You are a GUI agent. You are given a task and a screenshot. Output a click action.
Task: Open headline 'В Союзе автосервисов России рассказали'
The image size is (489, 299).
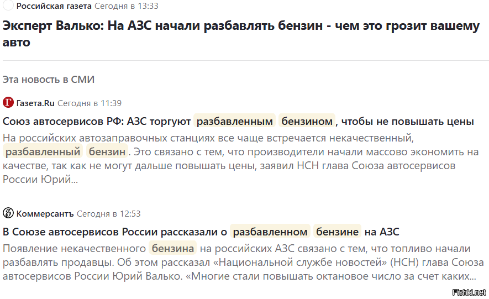pyautogui.click(x=115, y=232)
